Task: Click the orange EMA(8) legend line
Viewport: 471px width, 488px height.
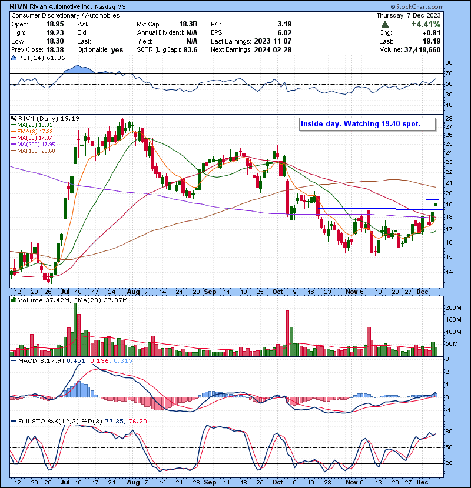Action: [14, 132]
